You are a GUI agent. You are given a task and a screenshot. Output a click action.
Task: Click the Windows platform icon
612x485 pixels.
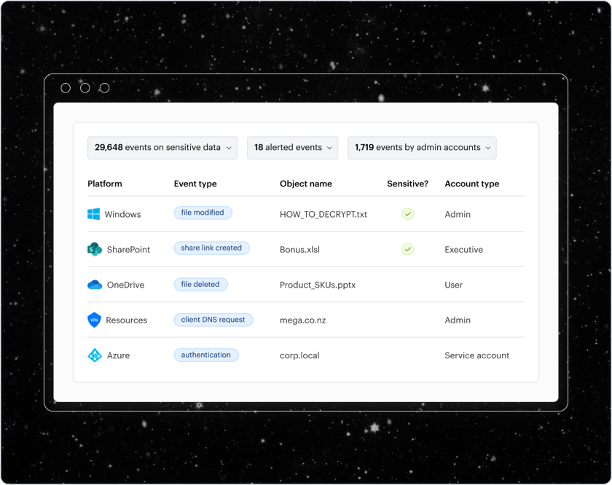coord(93,214)
